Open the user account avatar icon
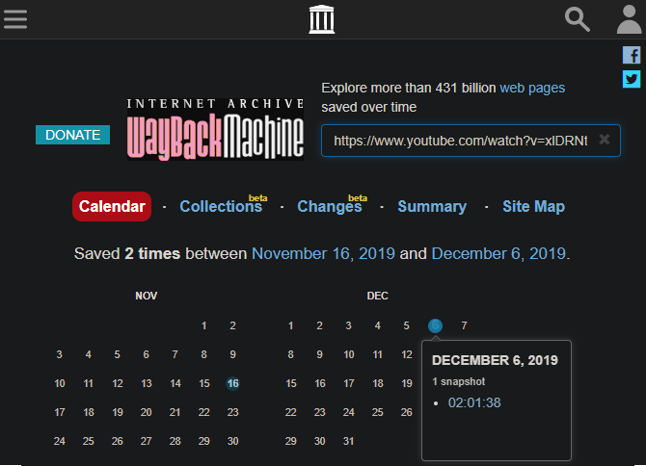Image resolution: width=646 pixels, height=466 pixels. (x=630, y=19)
